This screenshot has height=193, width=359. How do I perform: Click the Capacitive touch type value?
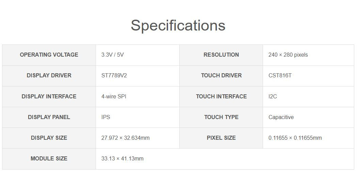(281, 117)
